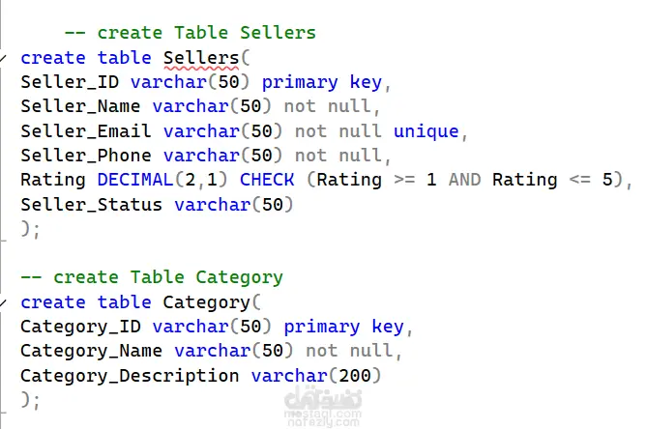This screenshot has height=429, width=647.
Task: Click the Category_Description column name
Action: [x=130, y=376]
